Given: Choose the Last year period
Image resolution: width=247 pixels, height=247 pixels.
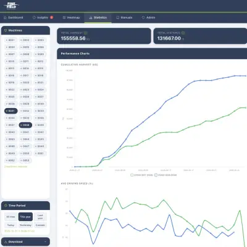Looking at the screenshot, I should pyautogui.click(x=40, y=217).
